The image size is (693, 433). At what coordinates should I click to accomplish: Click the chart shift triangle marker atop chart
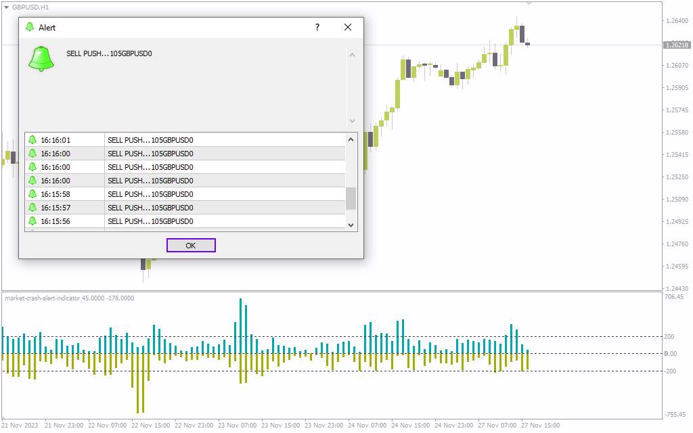pos(529,4)
